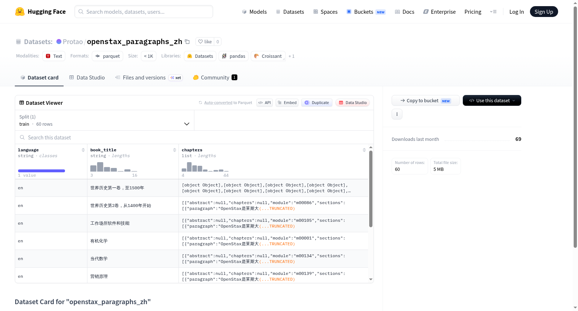Viewport: 578px width, 311px height.
Task: Select the Datasets library tag
Action: click(200, 56)
